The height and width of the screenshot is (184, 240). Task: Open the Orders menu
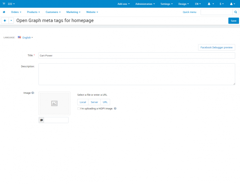pos(16,12)
